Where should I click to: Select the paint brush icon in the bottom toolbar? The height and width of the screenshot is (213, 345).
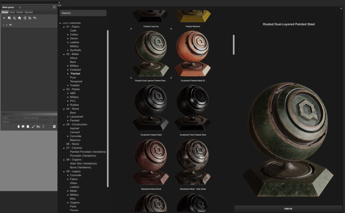(33, 127)
